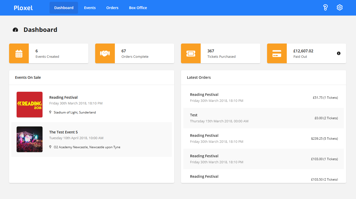Click Stadium of Light, Sunderland venue text

pyautogui.click(x=75, y=112)
